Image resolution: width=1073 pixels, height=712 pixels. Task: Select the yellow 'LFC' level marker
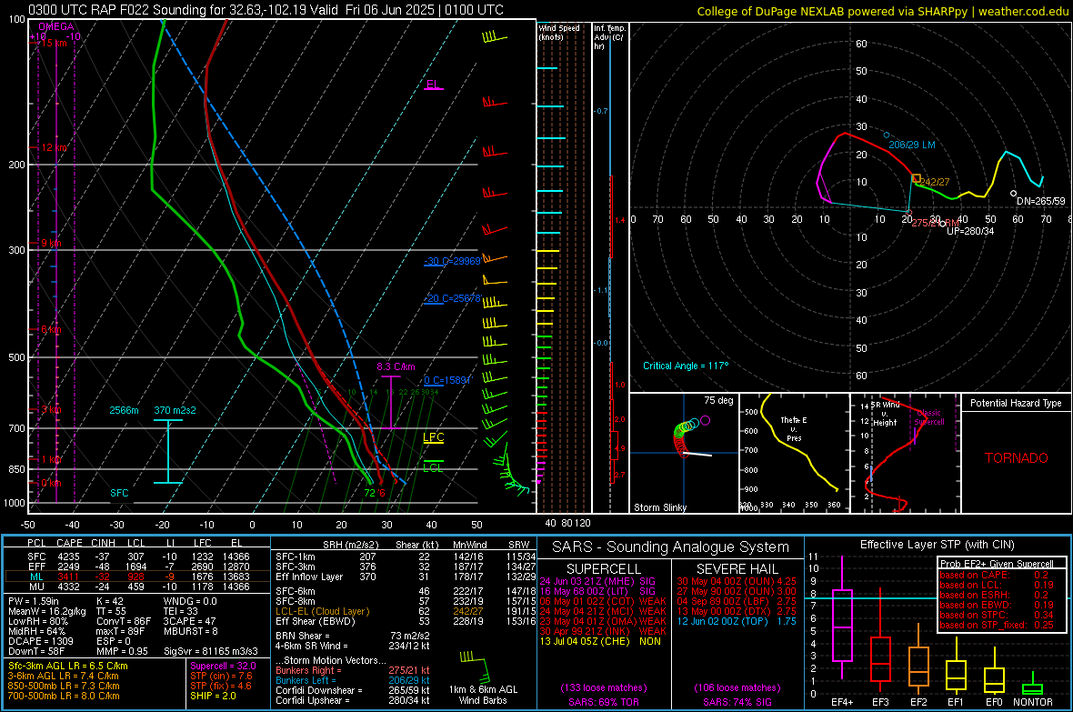point(433,437)
